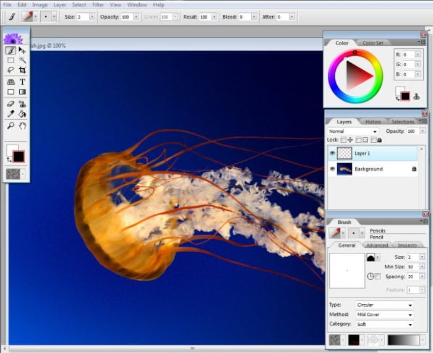The height and width of the screenshot is (353, 433).
Task: Choose the Hand grabber tool
Action: coord(22,125)
